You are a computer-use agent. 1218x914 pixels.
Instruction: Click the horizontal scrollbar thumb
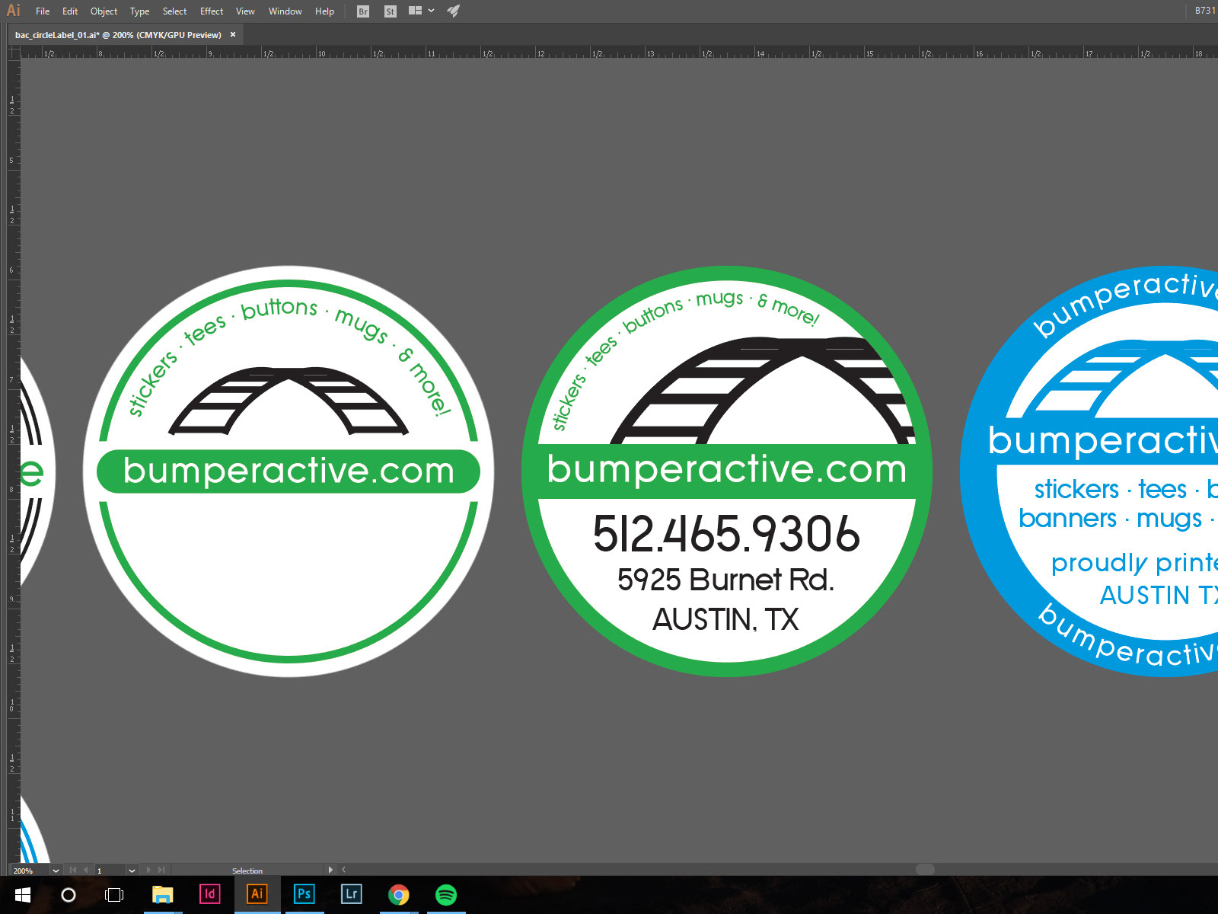925,870
